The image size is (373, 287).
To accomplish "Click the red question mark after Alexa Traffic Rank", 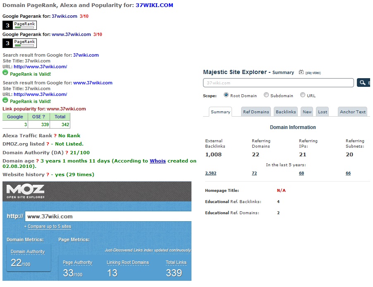I will [x=55, y=136].
